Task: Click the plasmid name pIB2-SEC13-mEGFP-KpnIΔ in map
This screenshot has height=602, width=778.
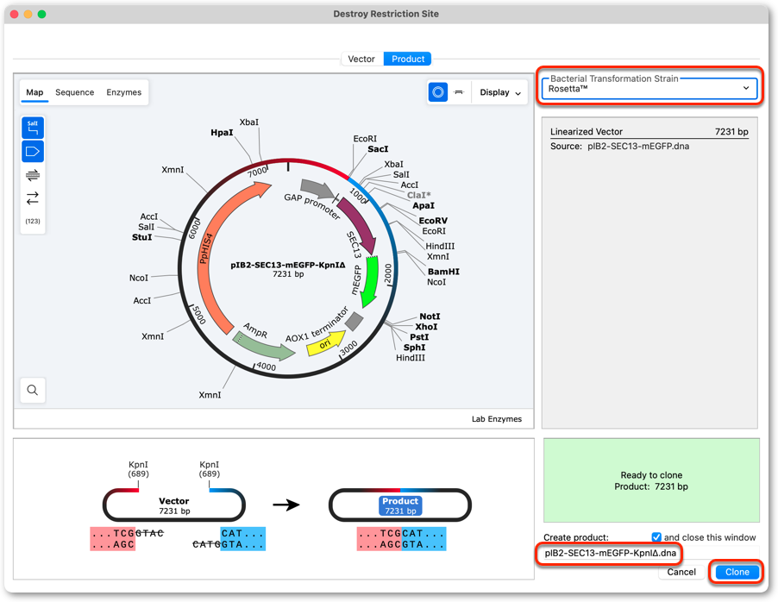Action: point(288,265)
